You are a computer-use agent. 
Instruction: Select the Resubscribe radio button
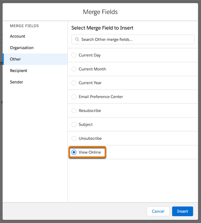click(x=74, y=110)
